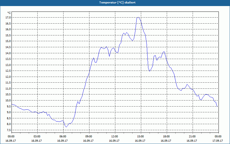230x144 pixels.
Task: Click the 00:00 time label above 17.09.17
Action: tap(218, 137)
